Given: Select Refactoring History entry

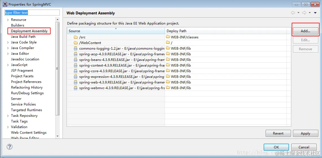Looking at the screenshot, I should pos(27,87).
